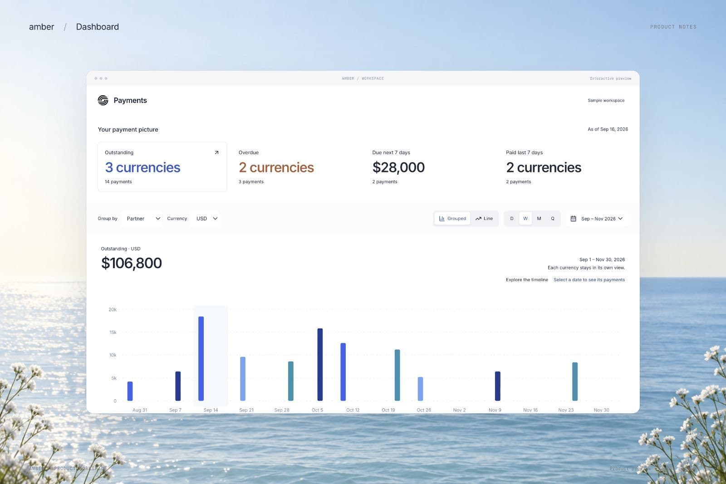Click the Nov 30 axis label
The image size is (726, 484).
(601, 410)
